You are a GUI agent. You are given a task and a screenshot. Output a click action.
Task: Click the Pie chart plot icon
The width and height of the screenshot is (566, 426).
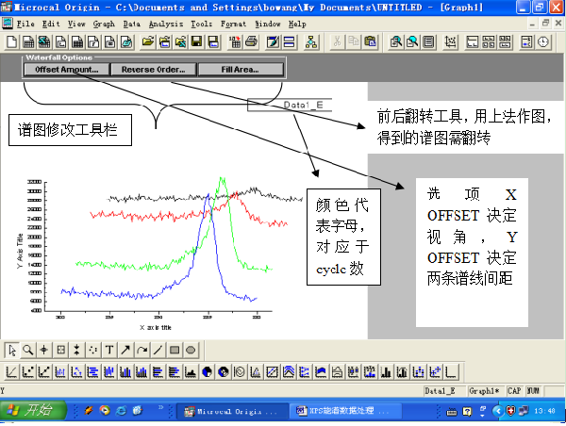(x=208, y=371)
